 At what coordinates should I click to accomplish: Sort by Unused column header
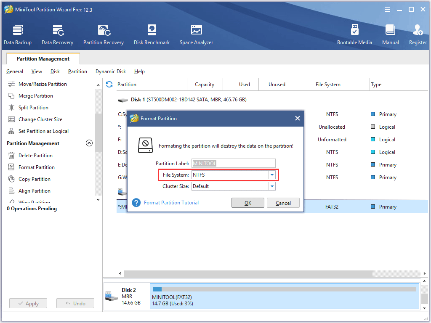click(x=276, y=85)
